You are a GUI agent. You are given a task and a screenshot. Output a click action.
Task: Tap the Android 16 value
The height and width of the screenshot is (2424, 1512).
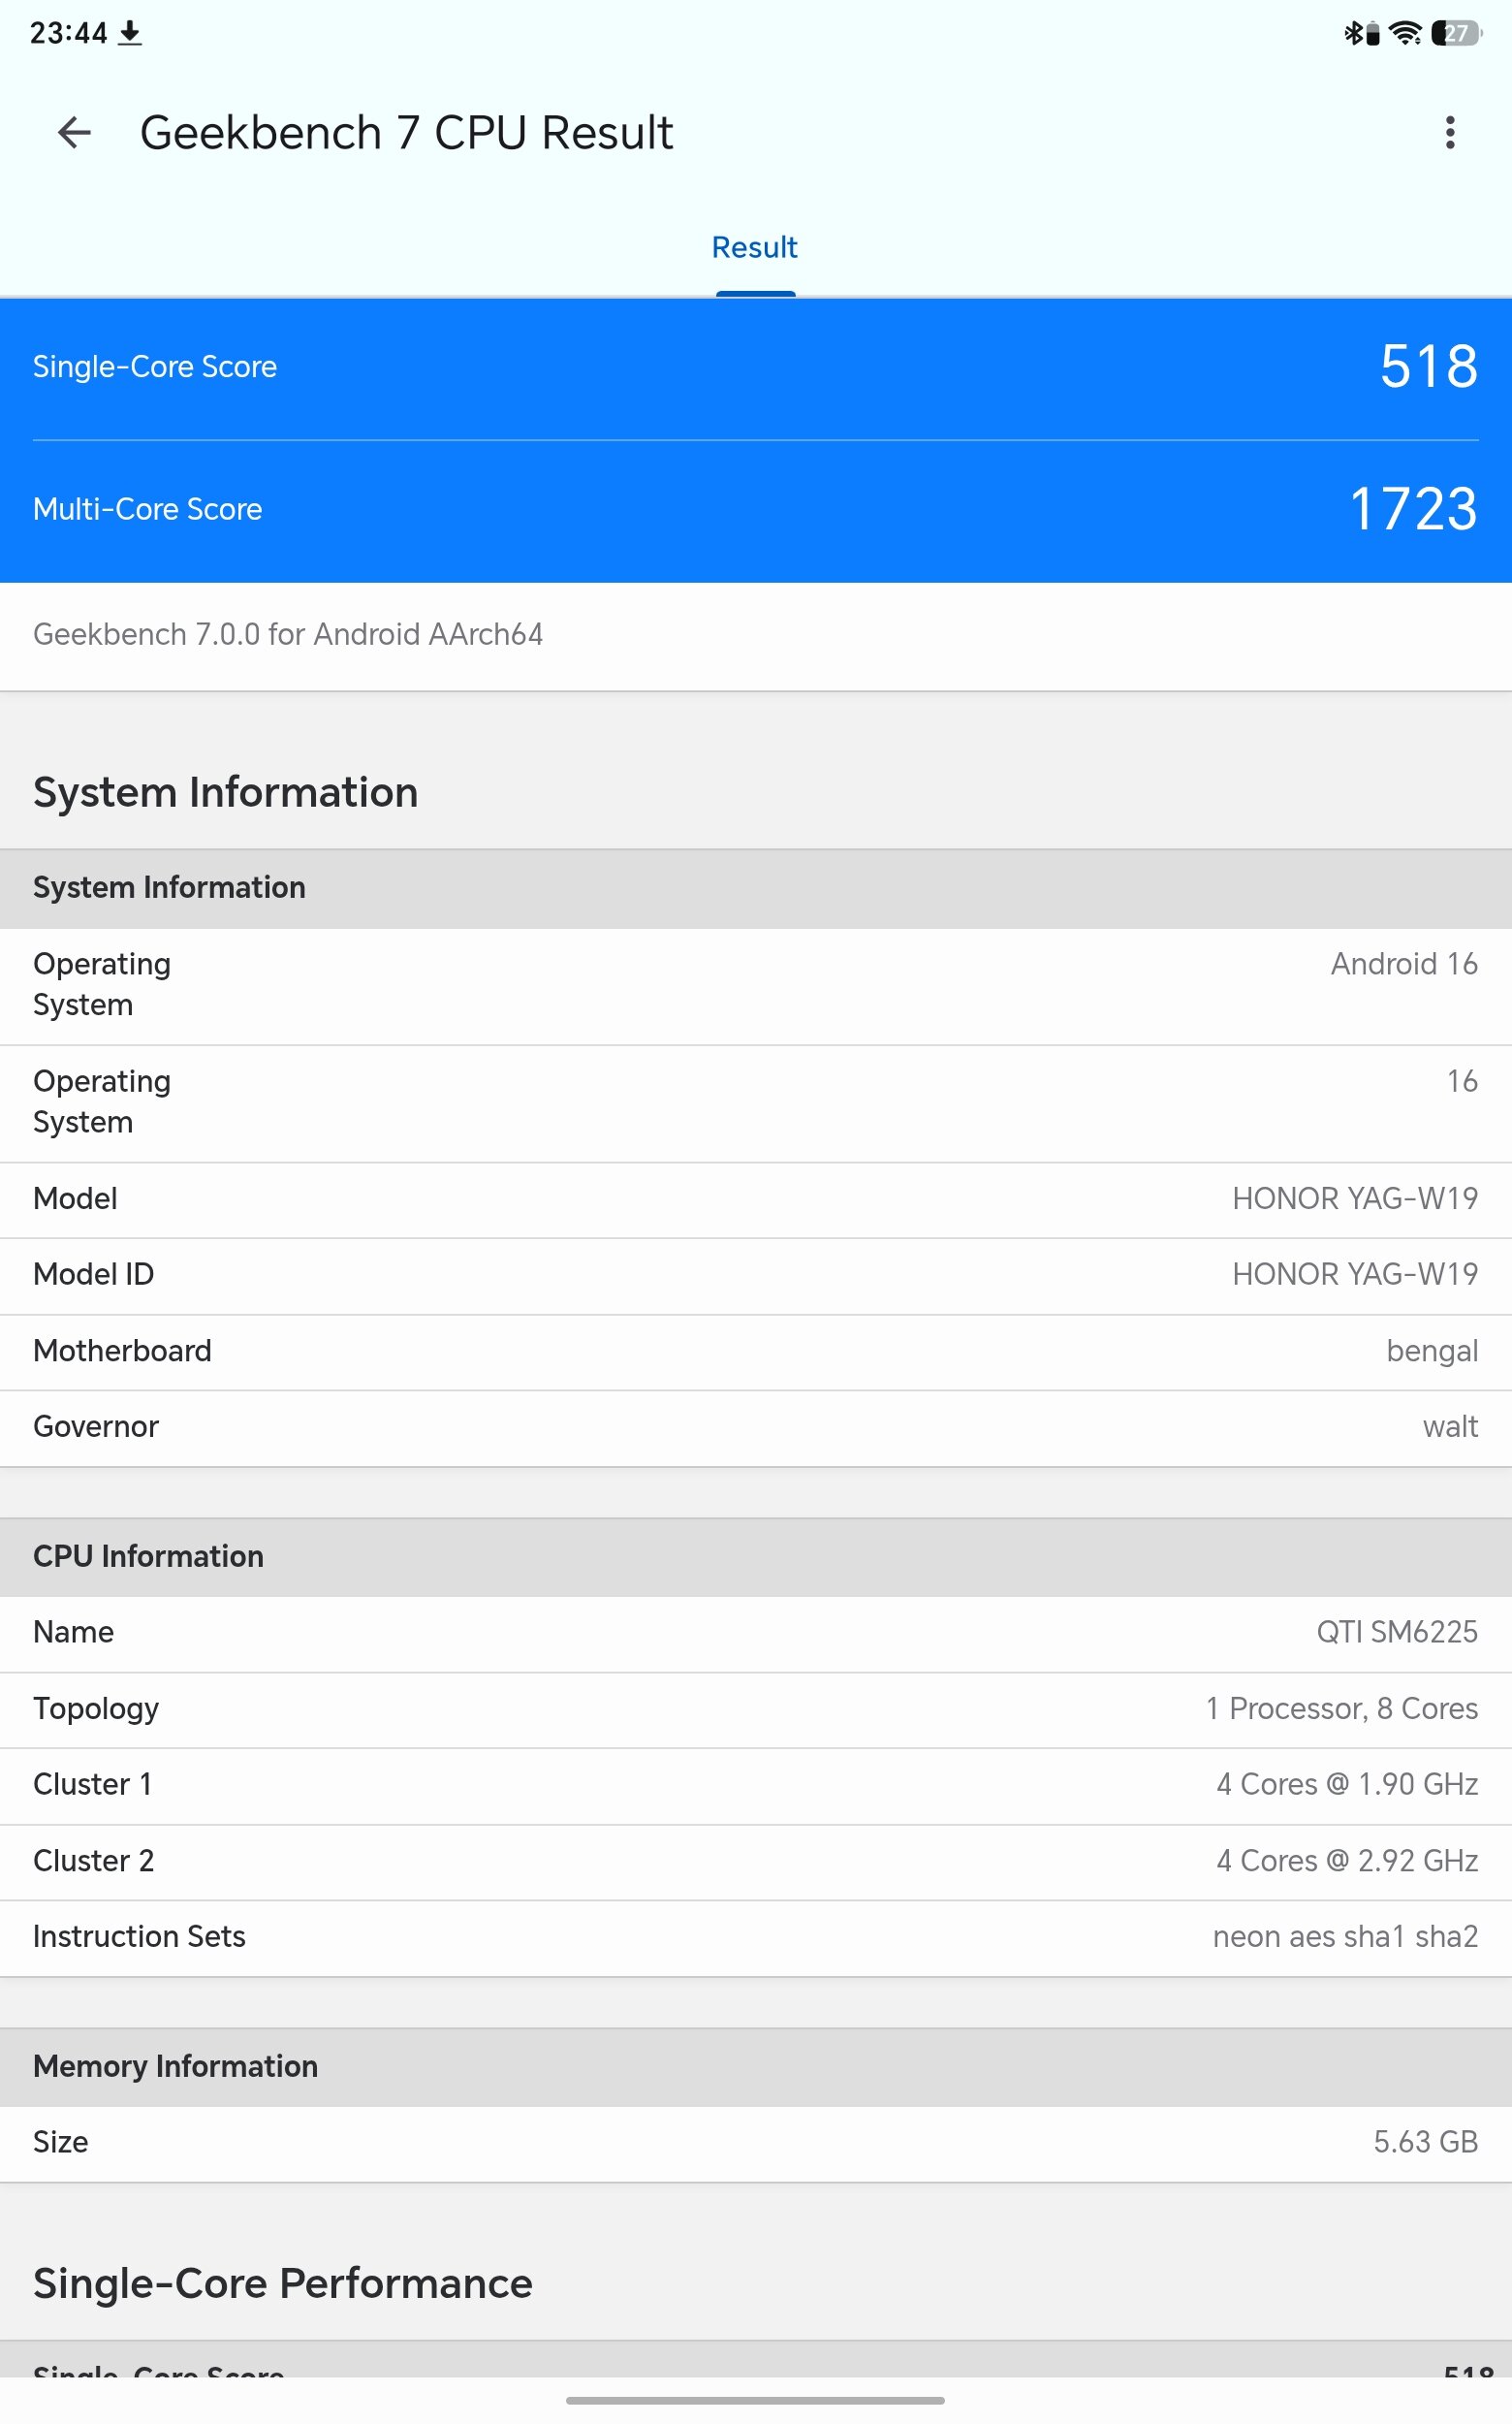click(x=1404, y=964)
